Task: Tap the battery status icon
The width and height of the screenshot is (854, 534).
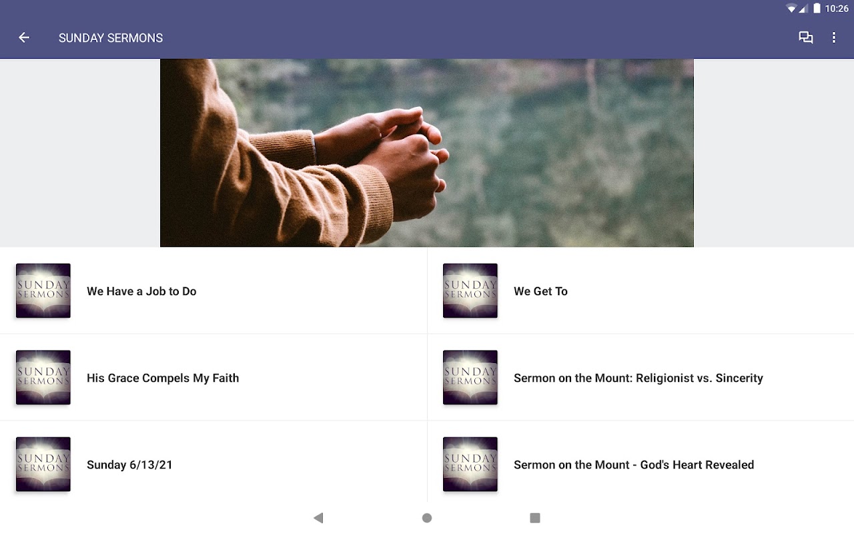Action: [817, 9]
